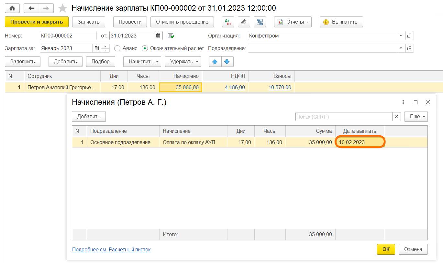The width and height of the screenshot is (443, 263).
Task: Move row down with blue down arrow
Action: (x=227, y=61)
